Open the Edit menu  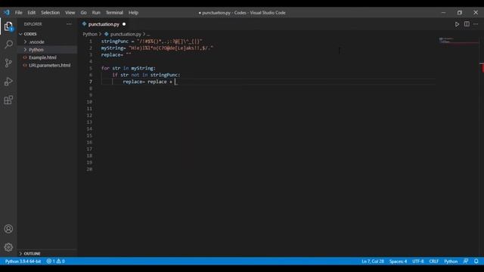32,13
